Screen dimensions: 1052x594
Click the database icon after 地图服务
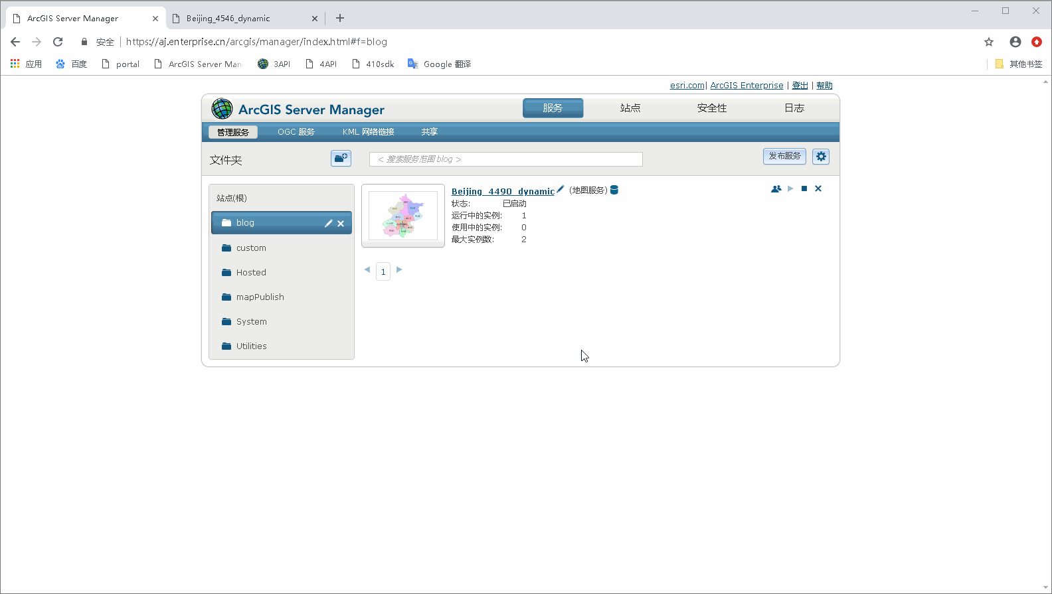(x=614, y=190)
